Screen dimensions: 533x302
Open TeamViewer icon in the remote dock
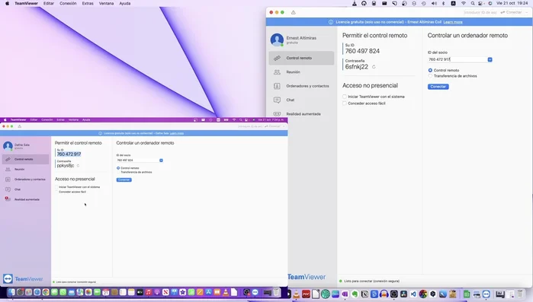pos(255,292)
